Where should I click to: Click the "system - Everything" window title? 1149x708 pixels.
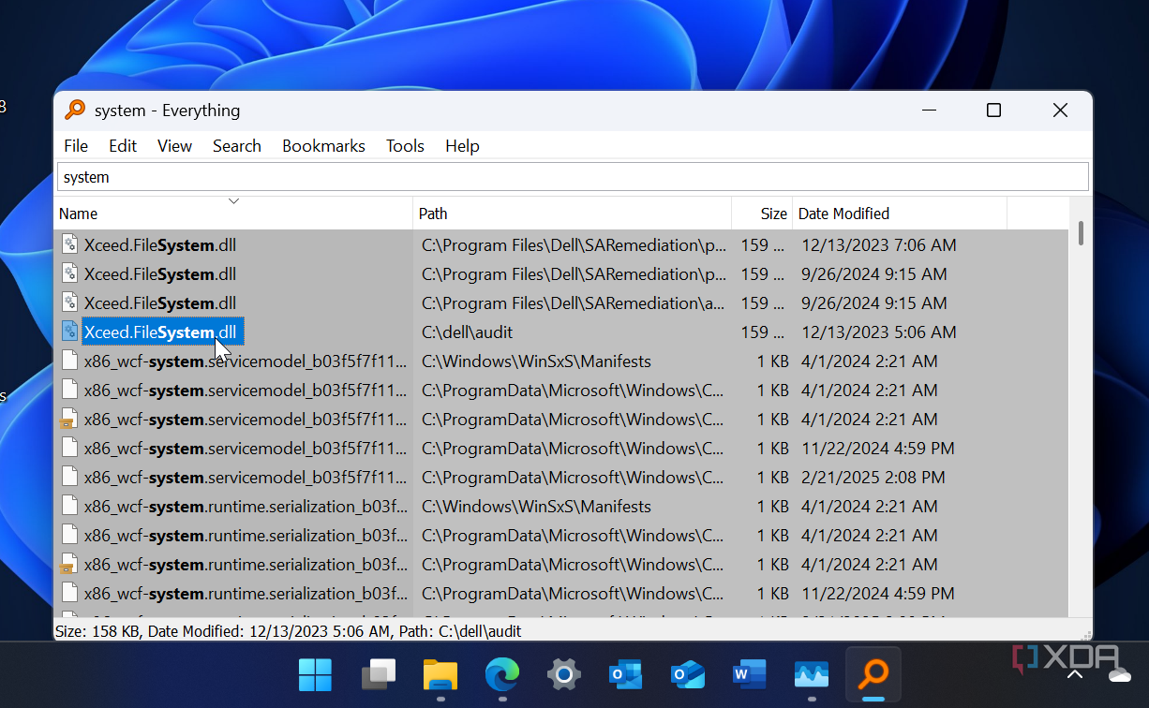pos(167,110)
